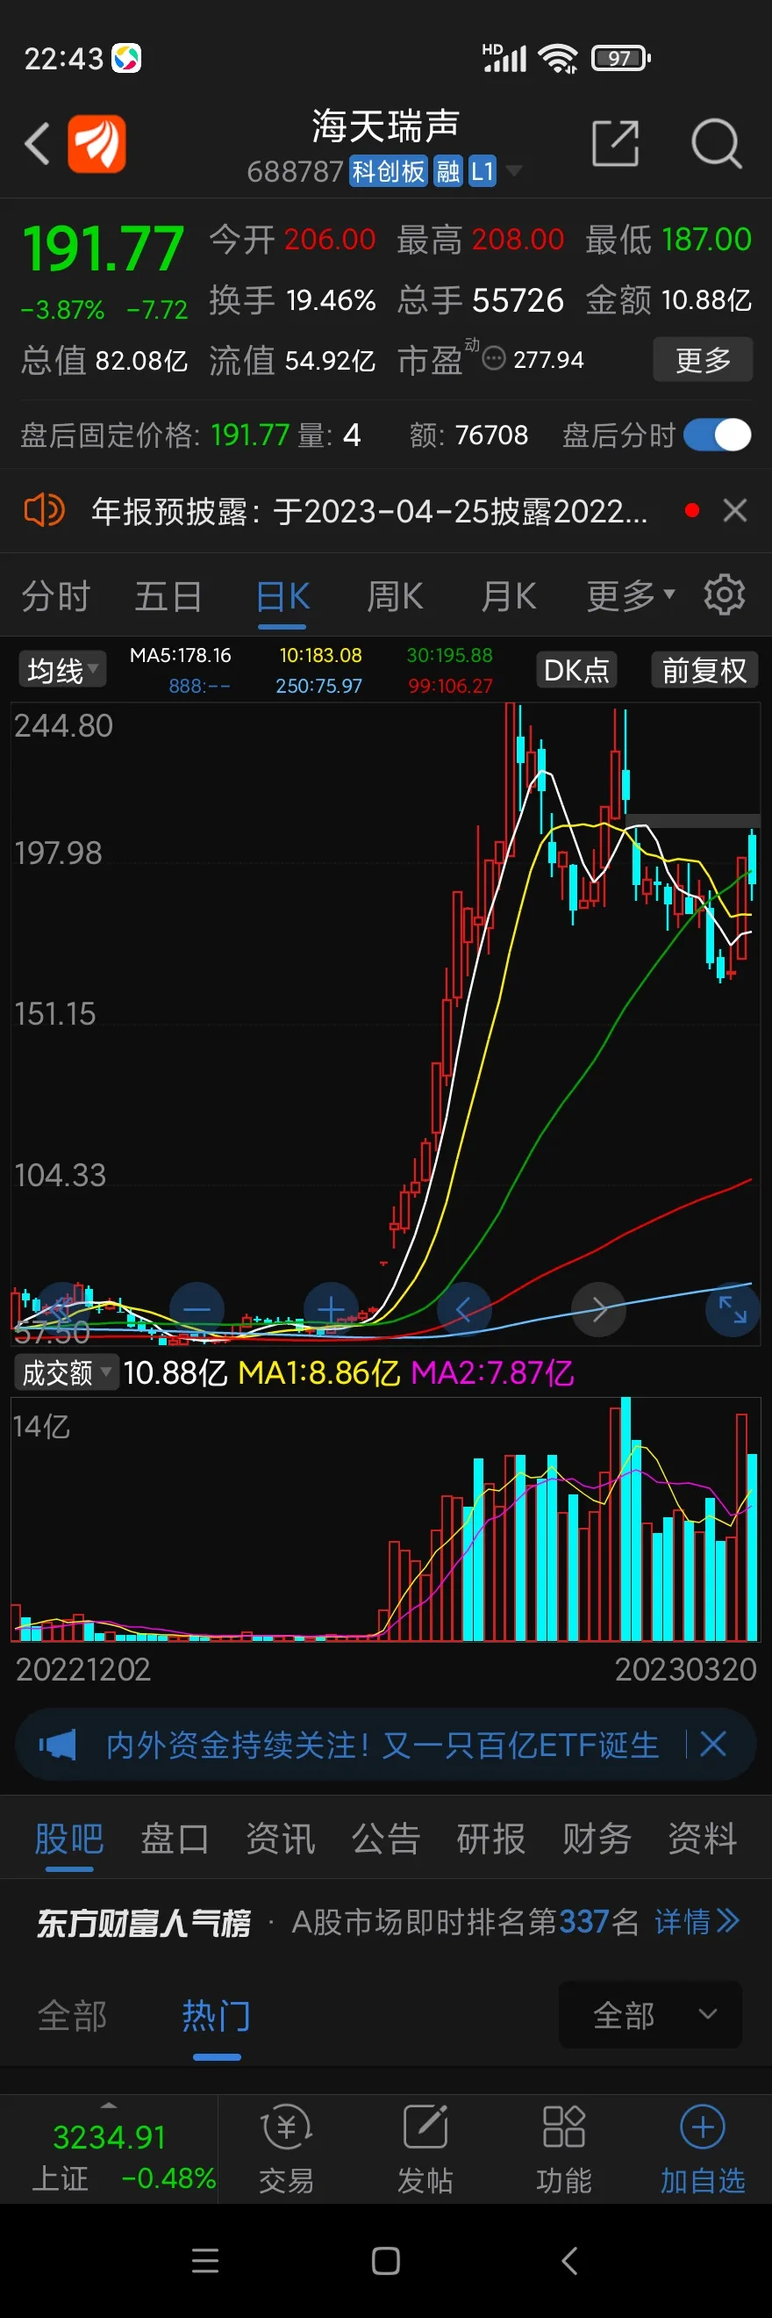
Task: Tap the WiFi status icon
Action: pos(558,59)
